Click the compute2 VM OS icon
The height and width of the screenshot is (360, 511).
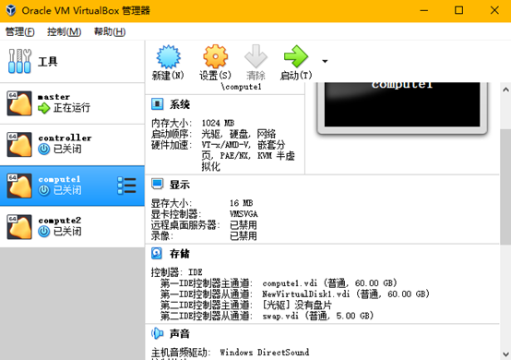[x=19, y=227]
